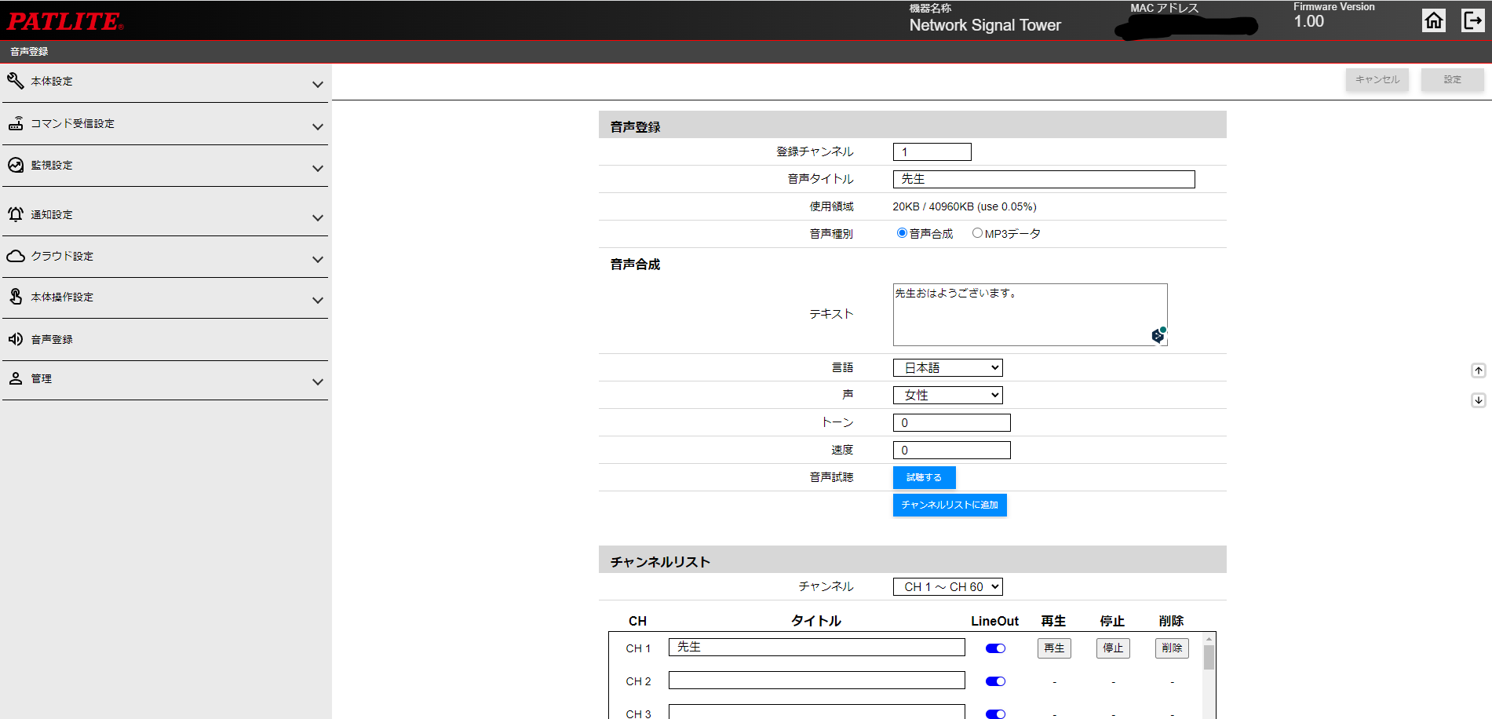1492x719 pixels.
Task: Click the scroll-up arrow icon at right edge
Action: [1478, 370]
